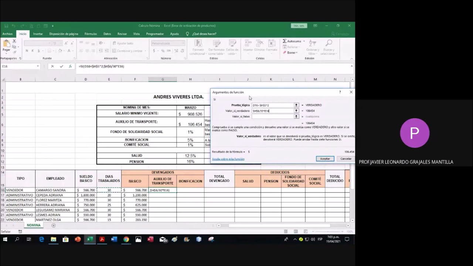This screenshot has width=473, height=266.
Task: Click the Autosuma button
Action: click(x=292, y=41)
